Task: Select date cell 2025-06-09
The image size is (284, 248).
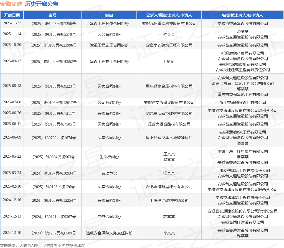Action: [12, 137]
